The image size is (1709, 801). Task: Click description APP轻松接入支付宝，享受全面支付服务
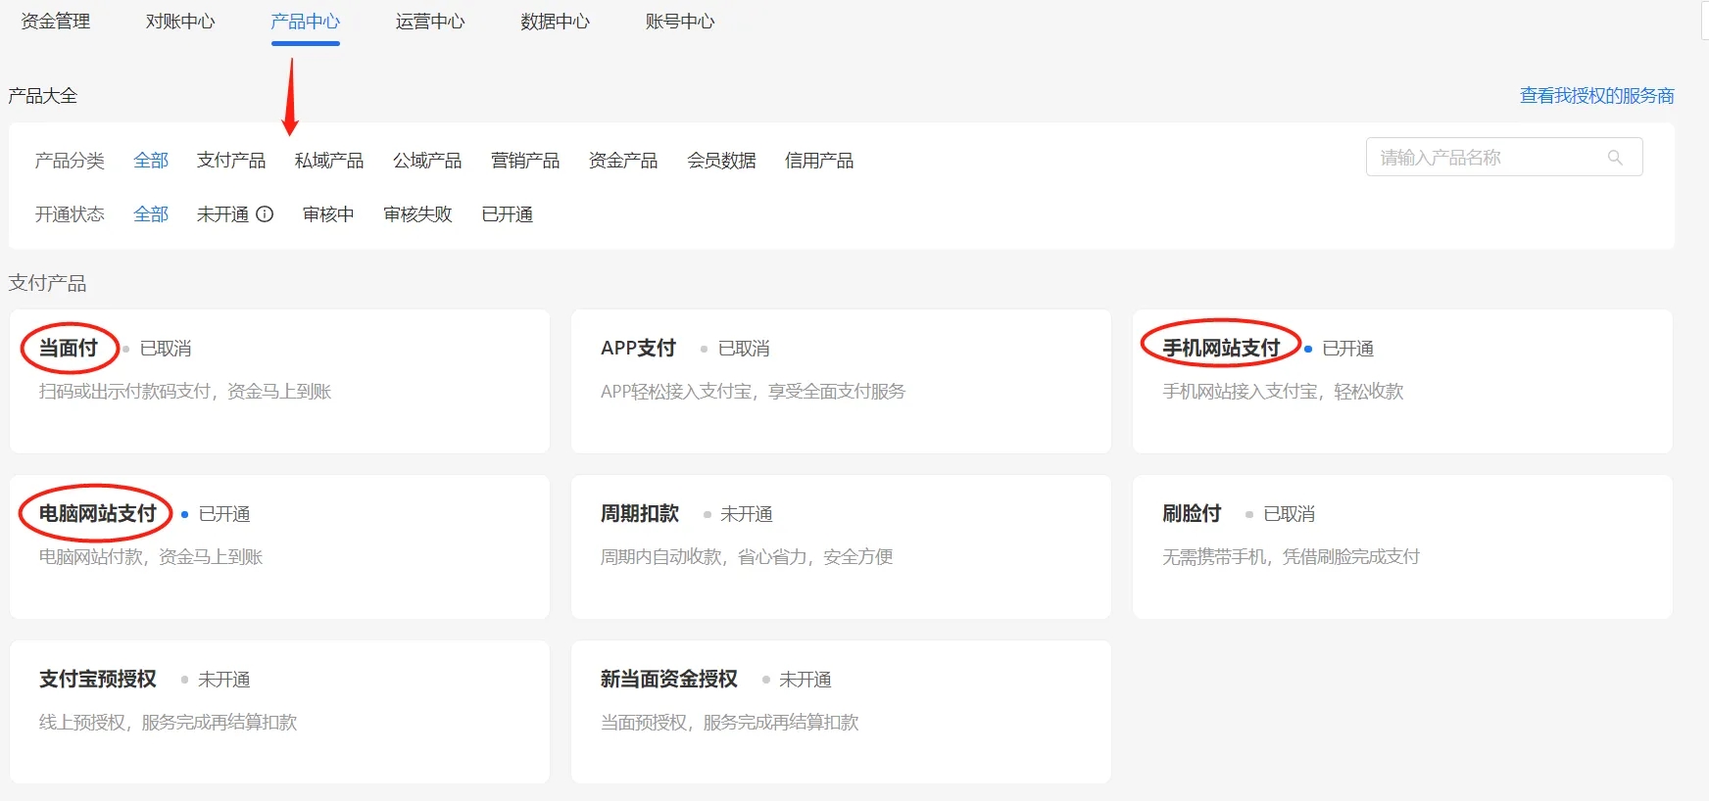click(753, 392)
